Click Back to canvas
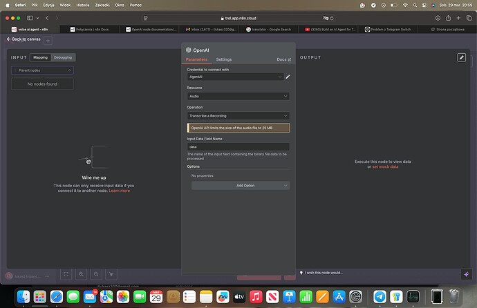 pyautogui.click(x=24, y=39)
